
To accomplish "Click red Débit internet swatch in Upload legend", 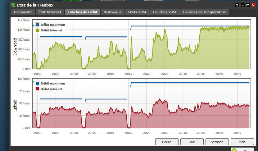I will coord(37,89).
